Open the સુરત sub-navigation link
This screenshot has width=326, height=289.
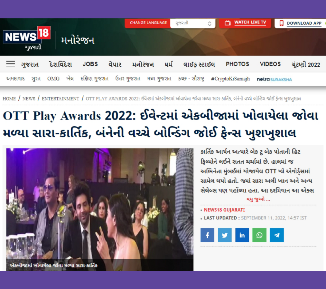(x=36, y=79)
